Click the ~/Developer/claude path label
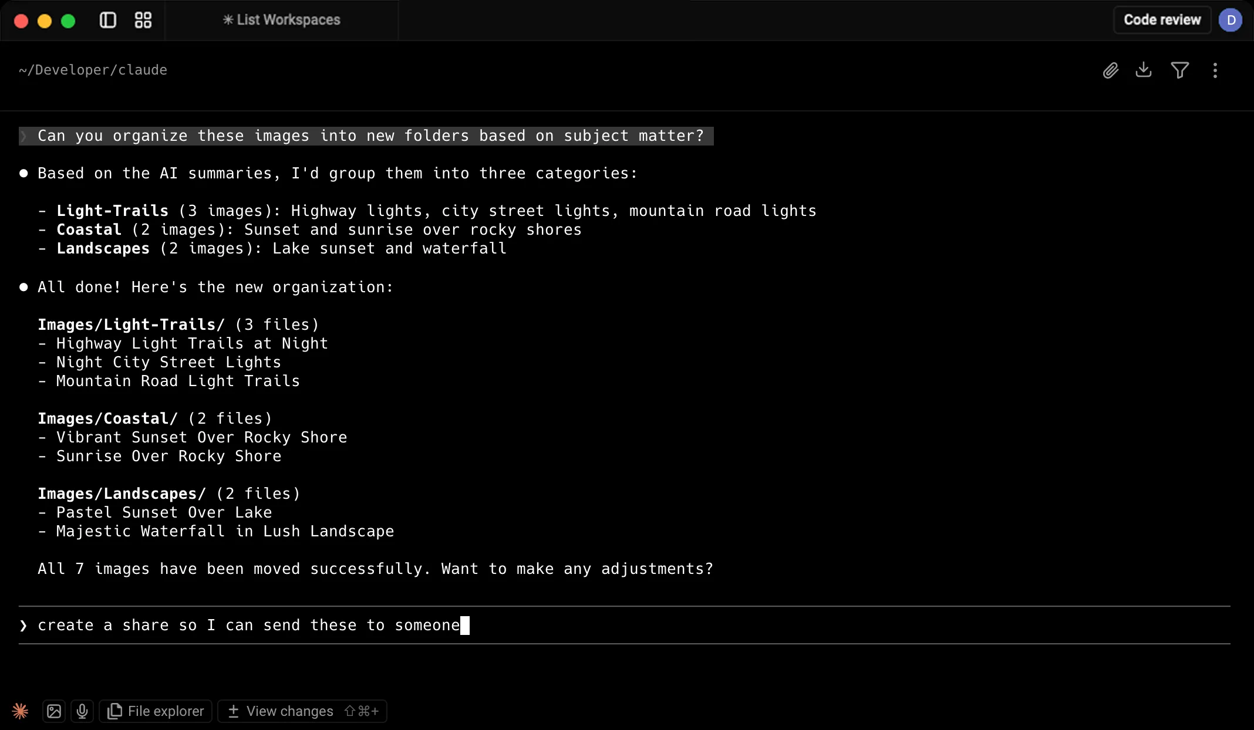 coord(93,70)
